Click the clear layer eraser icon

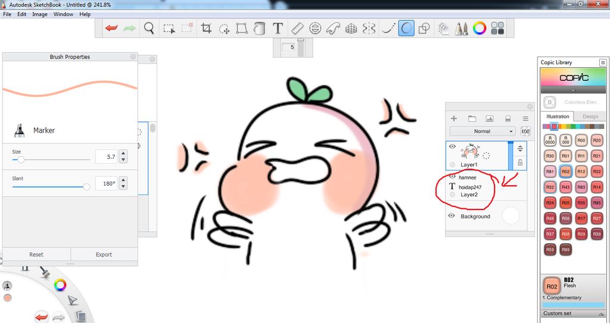point(508,118)
